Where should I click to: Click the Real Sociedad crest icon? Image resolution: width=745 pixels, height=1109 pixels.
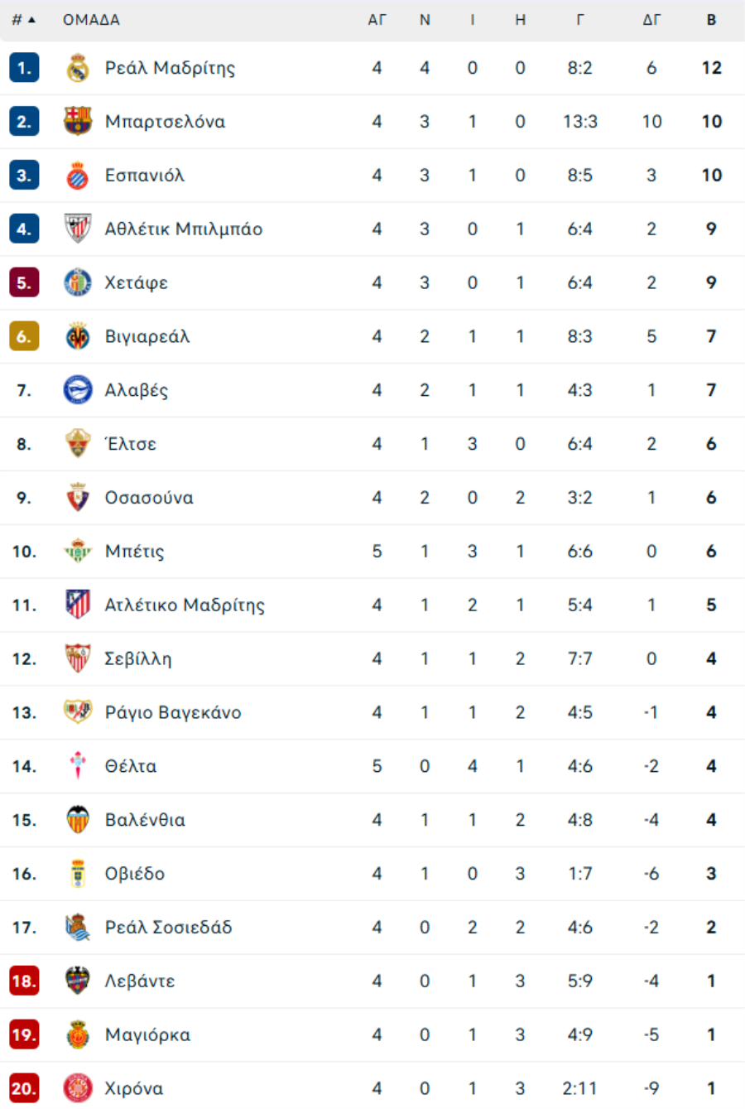[78, 927]
